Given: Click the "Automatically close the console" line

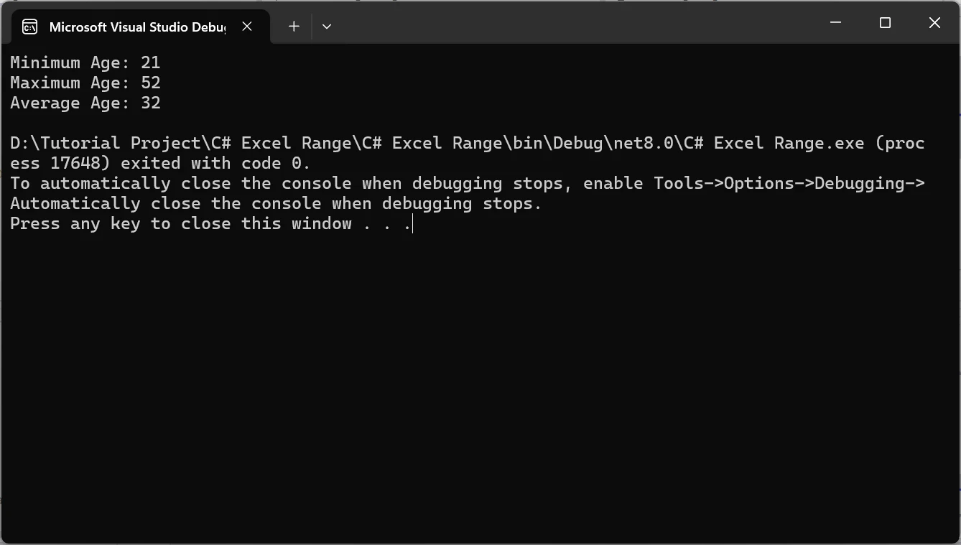Looking at the screenshot, I should [x=276, y=204].
